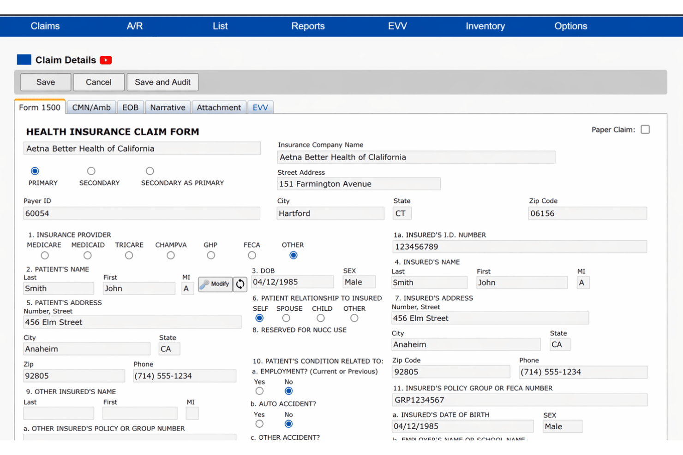Image resolution: width=683 pixels, height=455 pixels.
Task: Click the Payer ID field
Action: (x=142, y=213)
